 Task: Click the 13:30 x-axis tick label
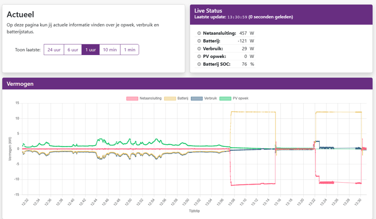358,202
